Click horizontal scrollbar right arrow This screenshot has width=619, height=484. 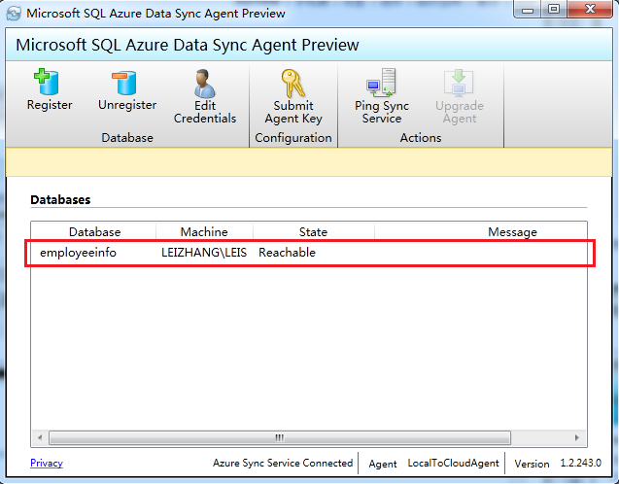(x=577, y=437)
